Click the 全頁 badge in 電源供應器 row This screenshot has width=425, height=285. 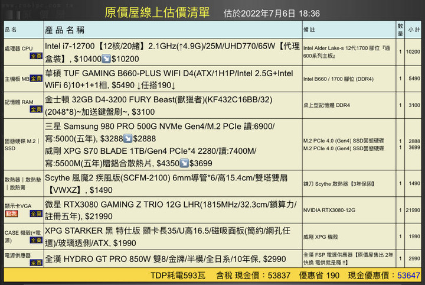pos(36,263)
